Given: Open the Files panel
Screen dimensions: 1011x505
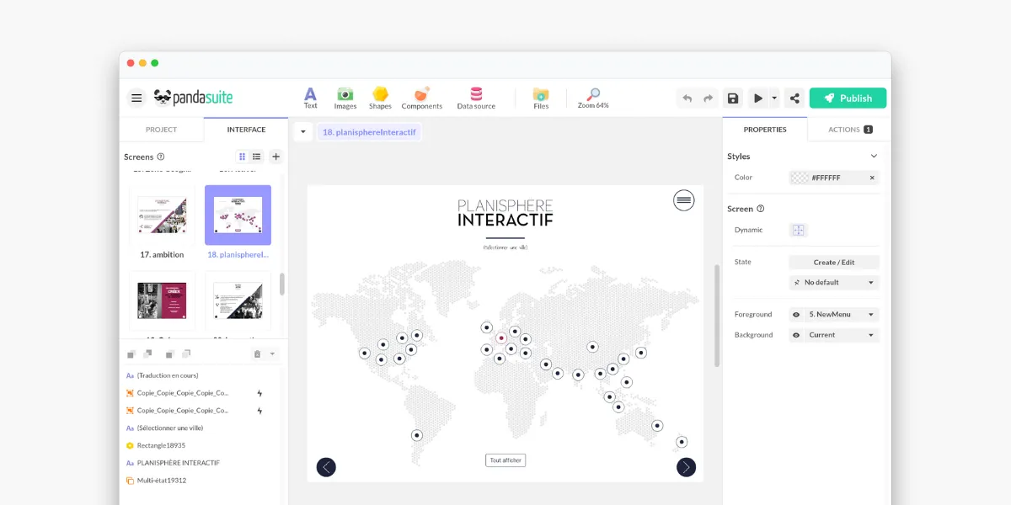Looking at the screenshot, I should point(540,97).
